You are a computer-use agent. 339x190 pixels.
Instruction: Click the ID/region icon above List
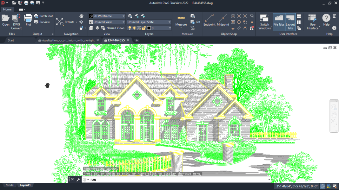(192, 16)
